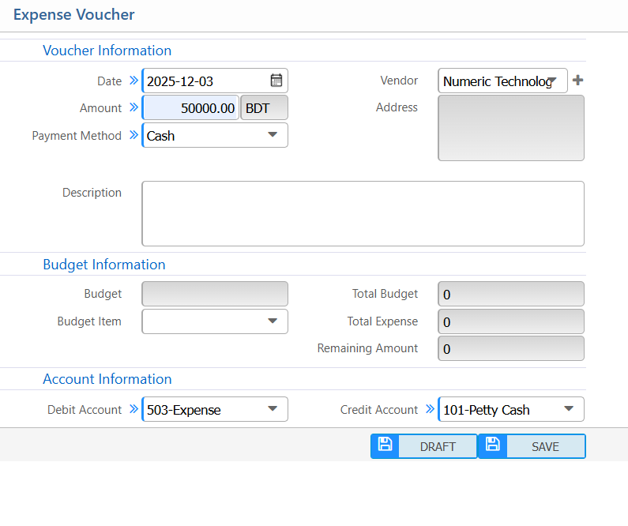Click the floppy disk icon on SAVE

pos(492,445)
